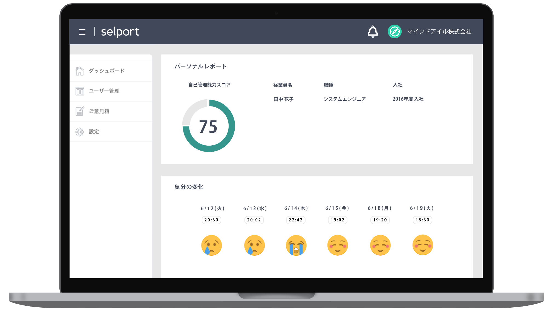
Task: Click the 19:20 time badge
Action: click(x=380, y=220)
